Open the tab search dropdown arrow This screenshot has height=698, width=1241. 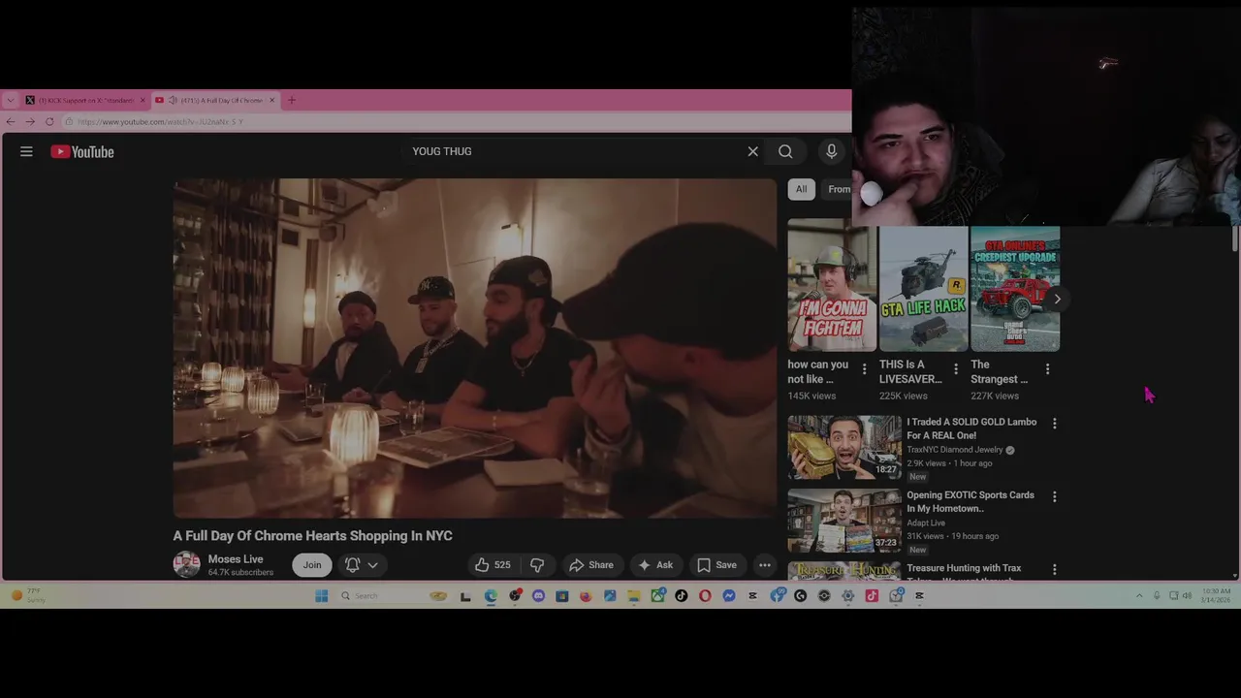[x=10, y=100]
